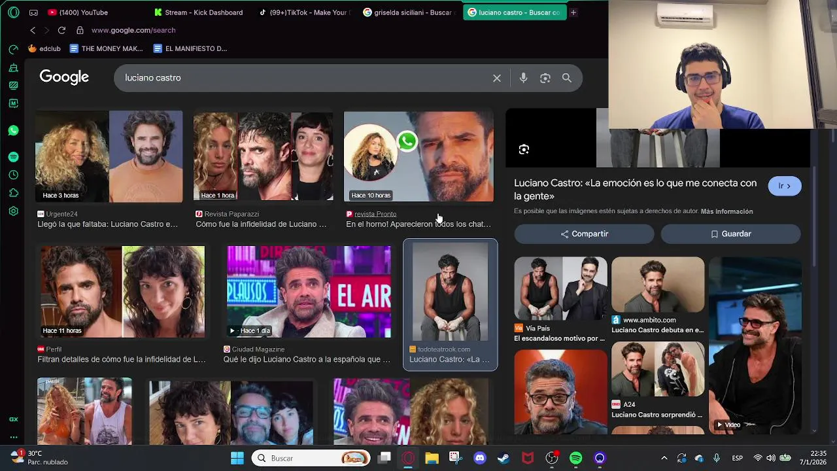Open www.ambito.com related image
This screenshot has width=837, height=471.
tap(658, 296)
